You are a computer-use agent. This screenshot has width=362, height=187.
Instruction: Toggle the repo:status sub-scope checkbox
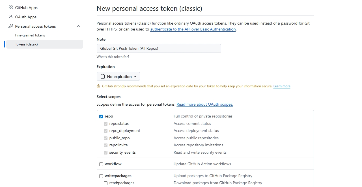pos(105,124)
